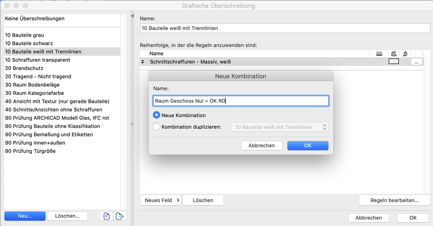This screenshot has width=433, height=226.
Task: Click the export override combinations icon
Action: (x=120, y=216)
